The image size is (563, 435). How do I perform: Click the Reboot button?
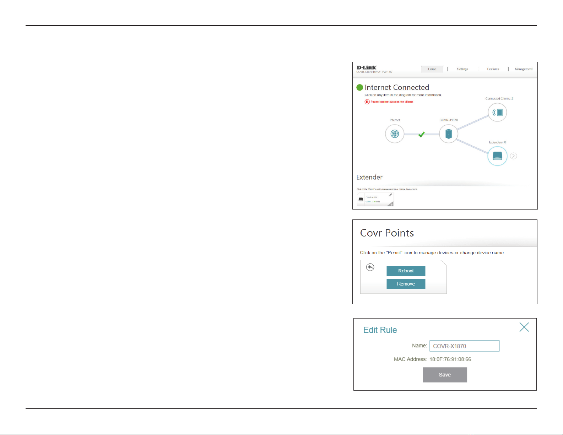[406, 271]
